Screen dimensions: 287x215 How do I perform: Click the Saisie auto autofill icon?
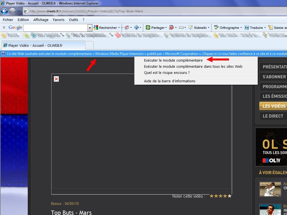(270, 28)
